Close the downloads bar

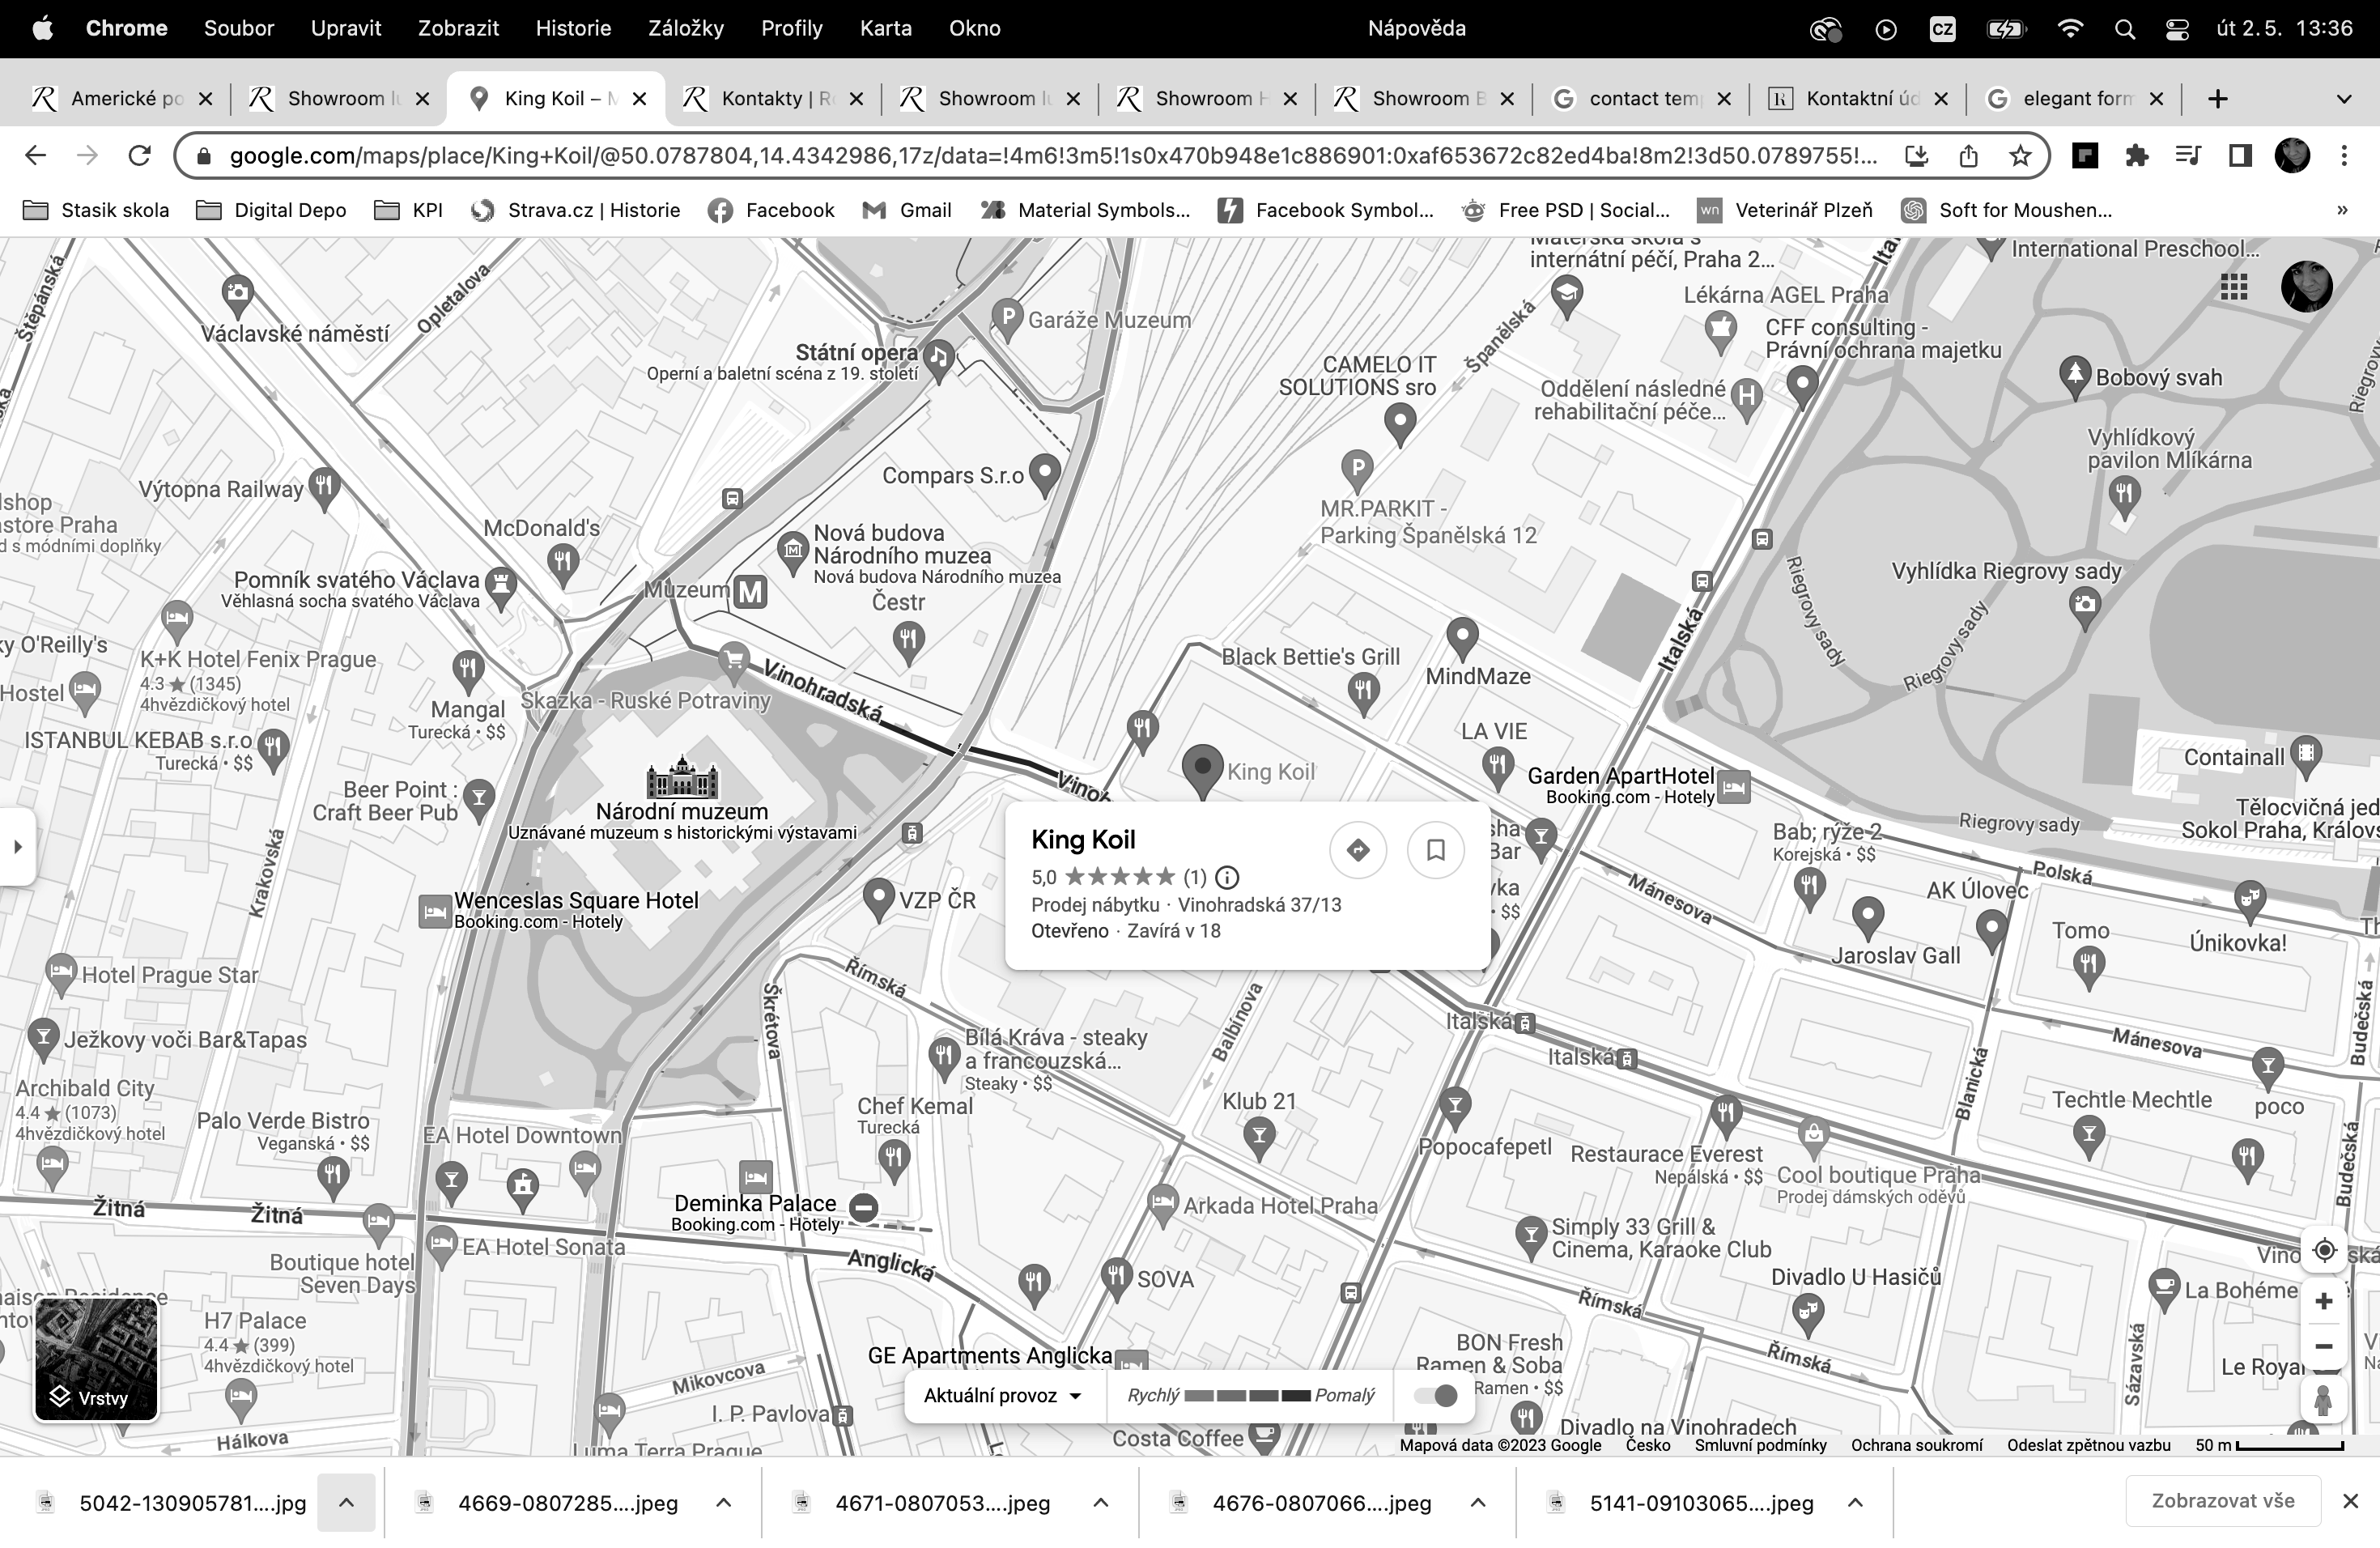(x=2350, y=1501)
